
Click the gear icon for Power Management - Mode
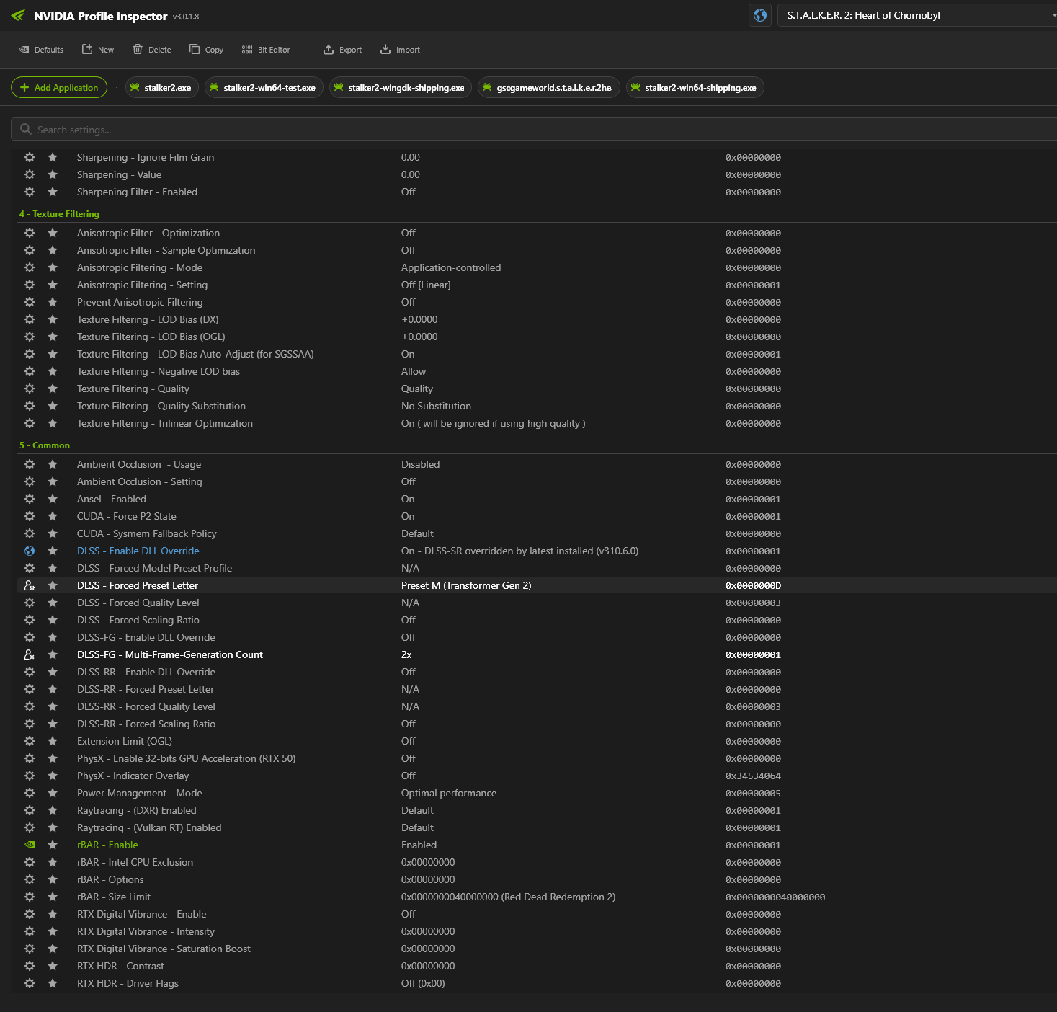(x=30, y=793)
